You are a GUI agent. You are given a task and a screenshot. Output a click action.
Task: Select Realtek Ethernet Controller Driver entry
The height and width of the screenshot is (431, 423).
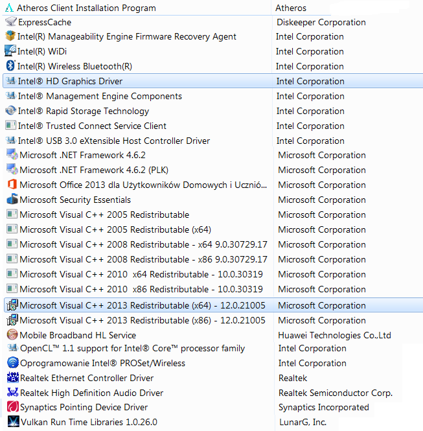[87, 378]
